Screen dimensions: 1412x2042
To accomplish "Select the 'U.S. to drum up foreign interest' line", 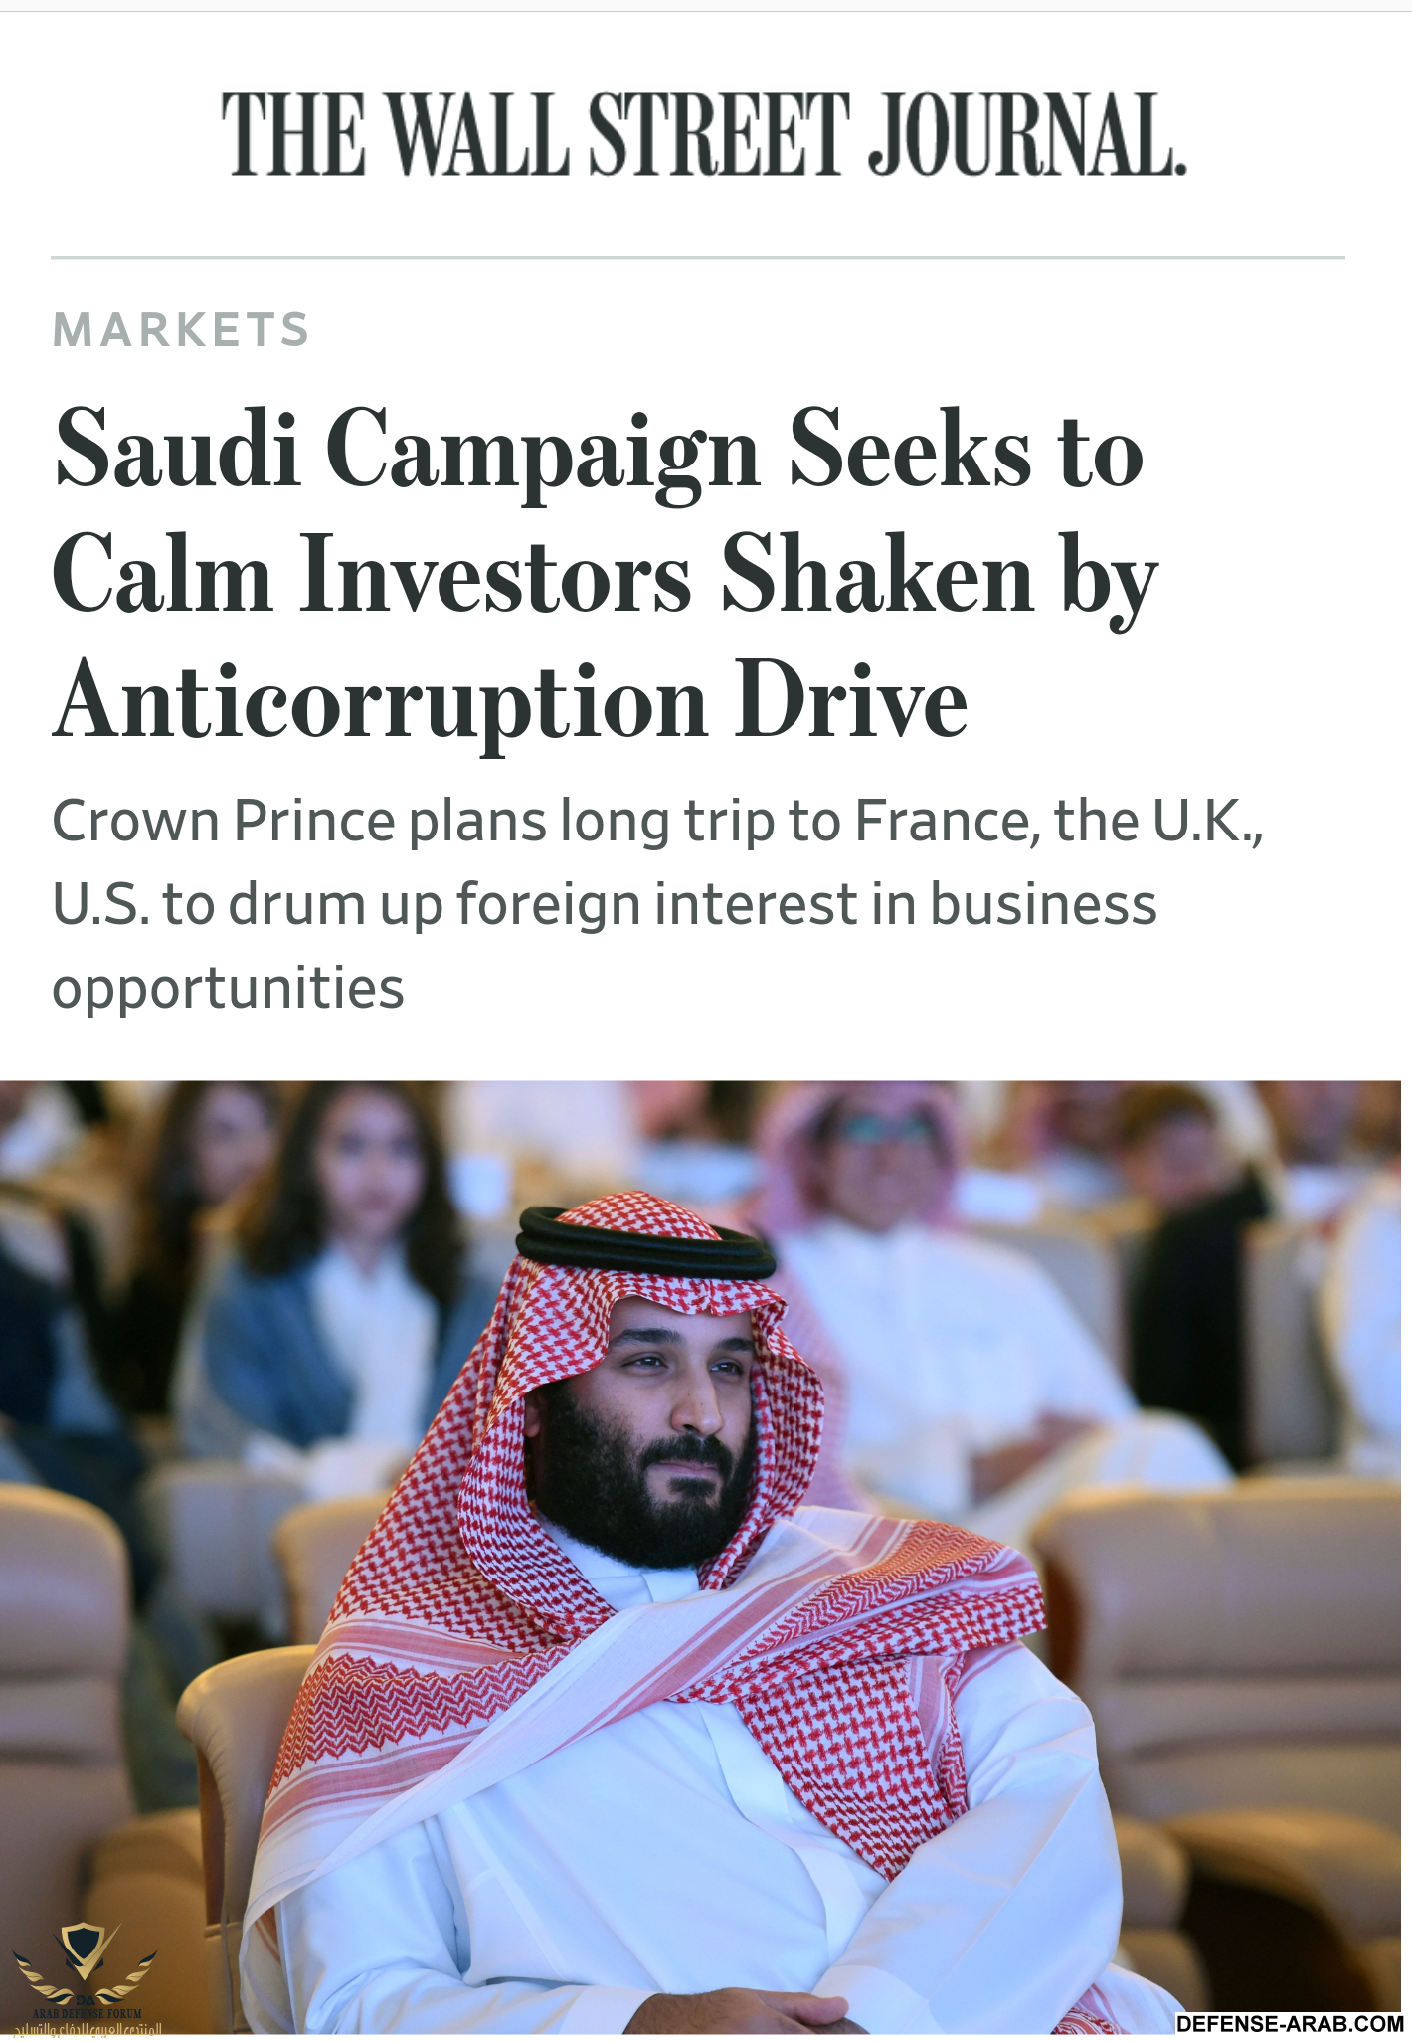I will [605, 906].
